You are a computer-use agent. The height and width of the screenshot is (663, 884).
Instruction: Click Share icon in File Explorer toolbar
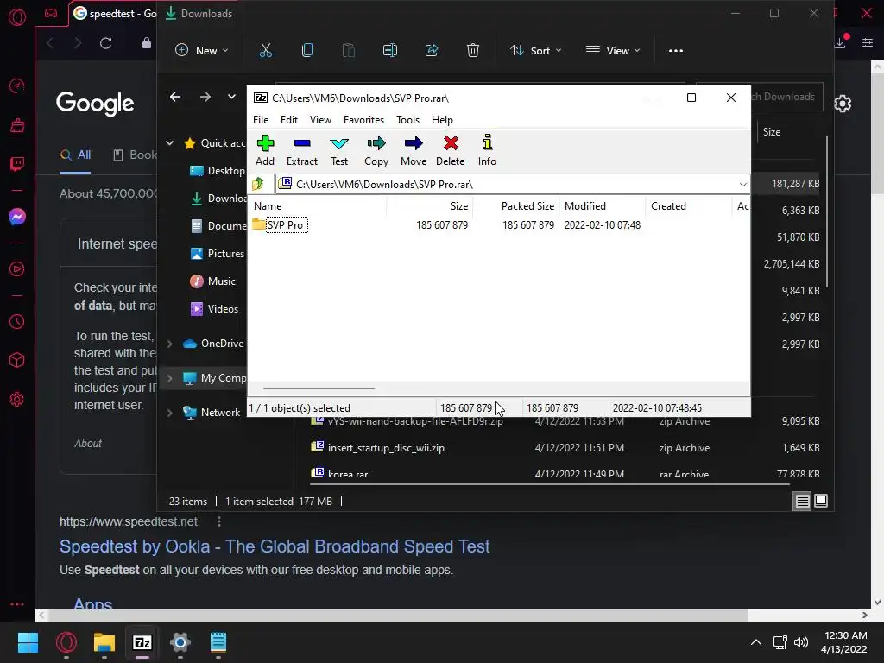(x=432, y=50)
